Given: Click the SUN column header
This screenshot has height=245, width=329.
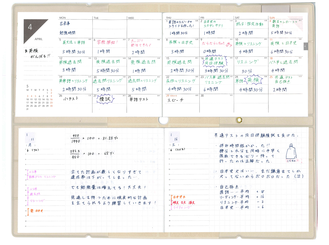Looking at the screenshot, I should coord(272,18).
